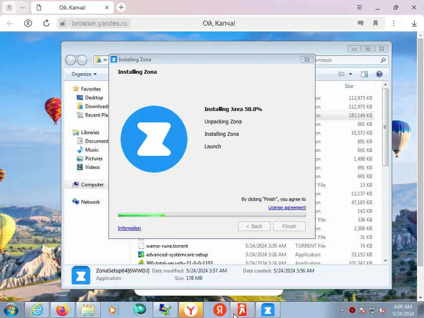Click ZonaSetup64 icon in details pane

pyautogui.click(x=81, y=275)
